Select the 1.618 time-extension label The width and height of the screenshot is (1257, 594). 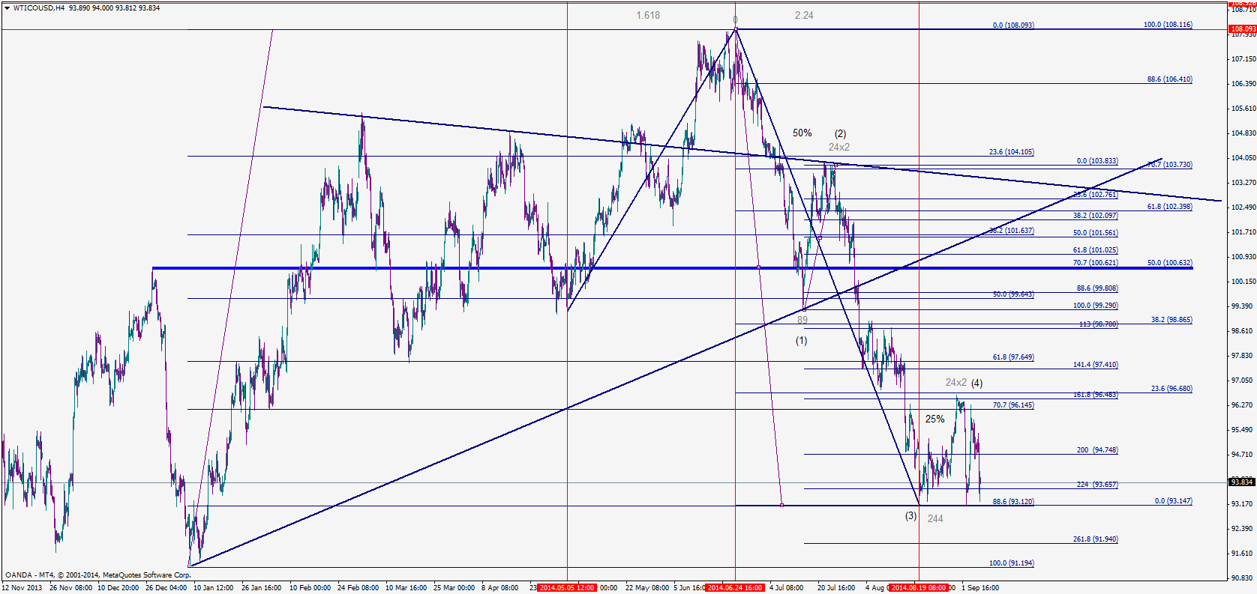click(x=648, y=15)
